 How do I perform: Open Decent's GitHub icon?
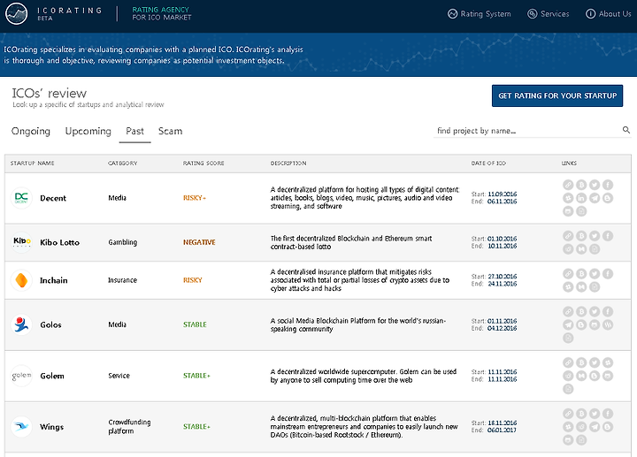[568, 211]
